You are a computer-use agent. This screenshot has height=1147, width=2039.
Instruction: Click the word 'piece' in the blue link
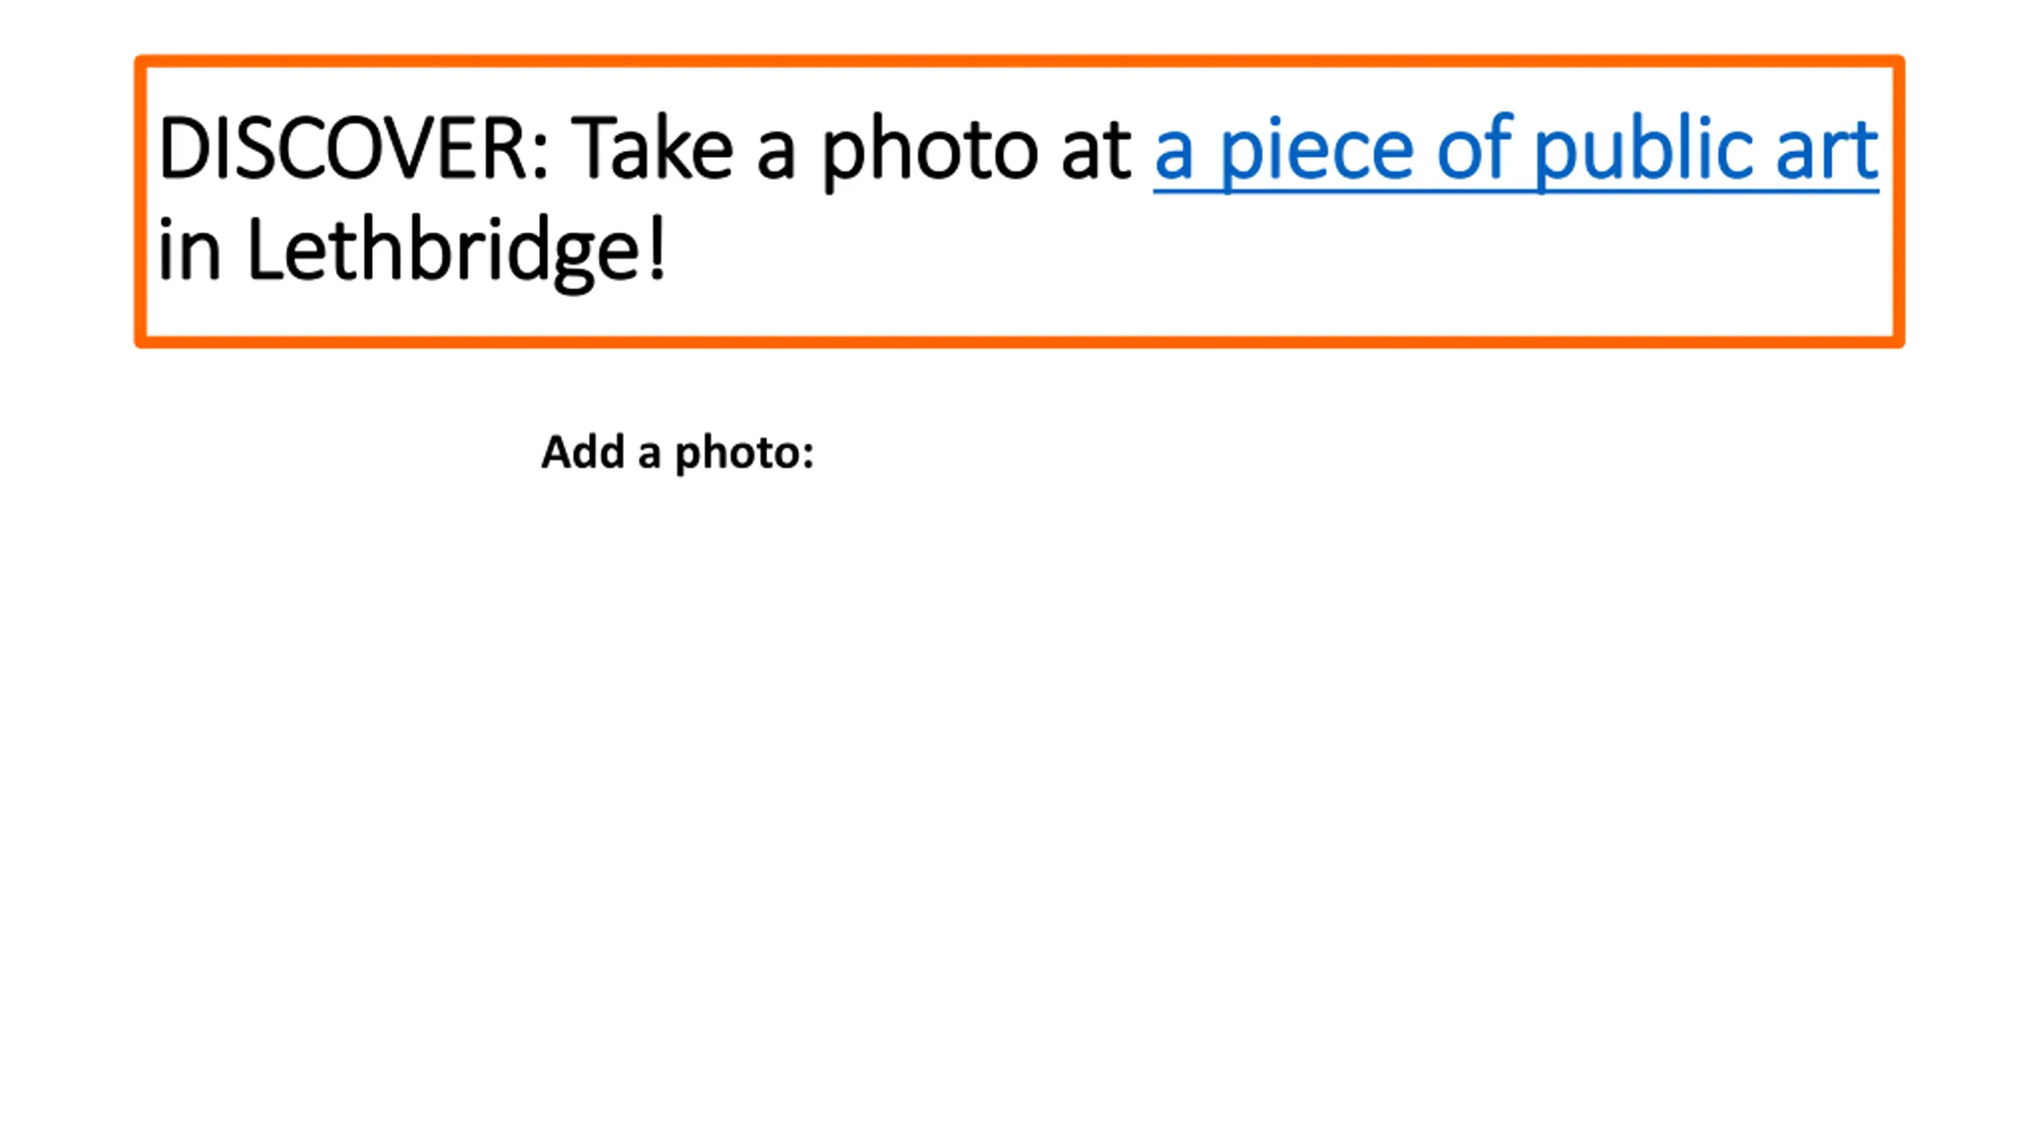[1317, 151]
